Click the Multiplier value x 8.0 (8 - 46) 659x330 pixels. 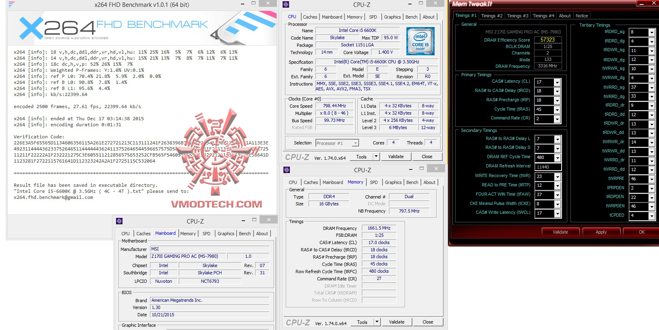334,113
